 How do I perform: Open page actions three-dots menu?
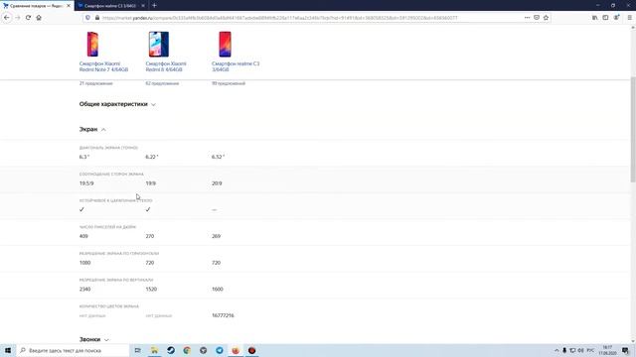click(527, 18)
